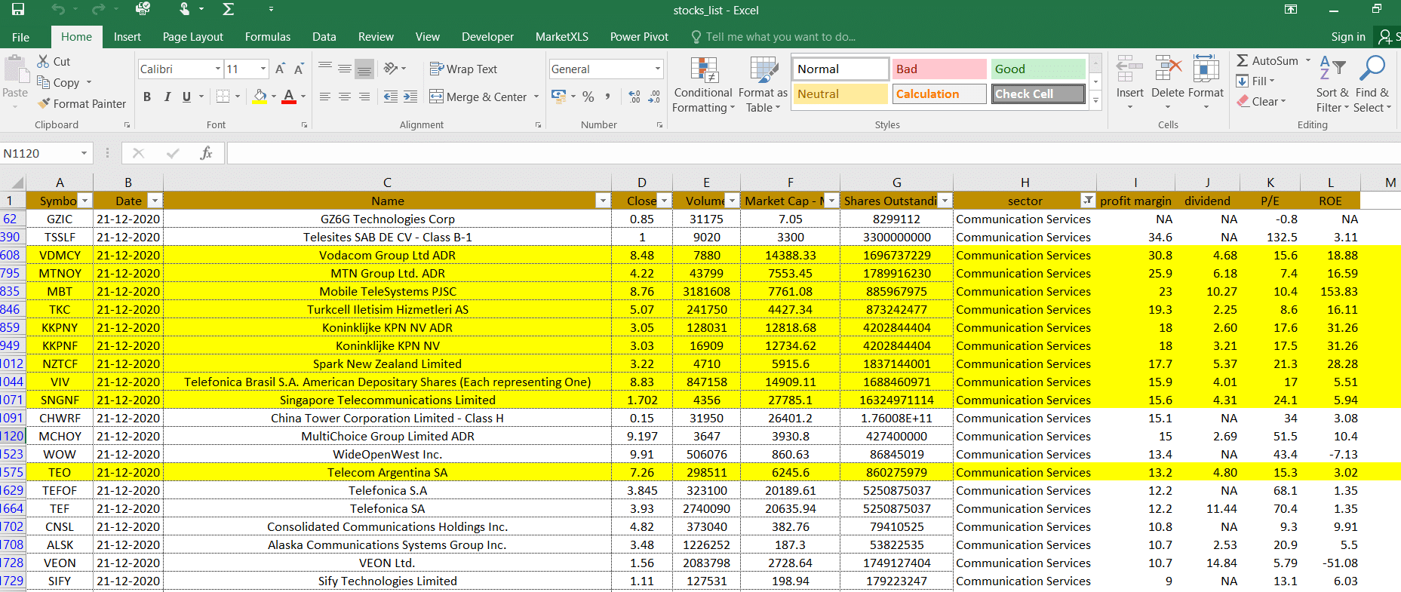
Task: Click the Paste clipboard icon
Action: coord(15,69)
